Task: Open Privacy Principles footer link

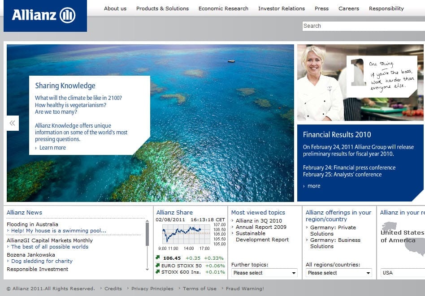Action: (x=152, y=289)
